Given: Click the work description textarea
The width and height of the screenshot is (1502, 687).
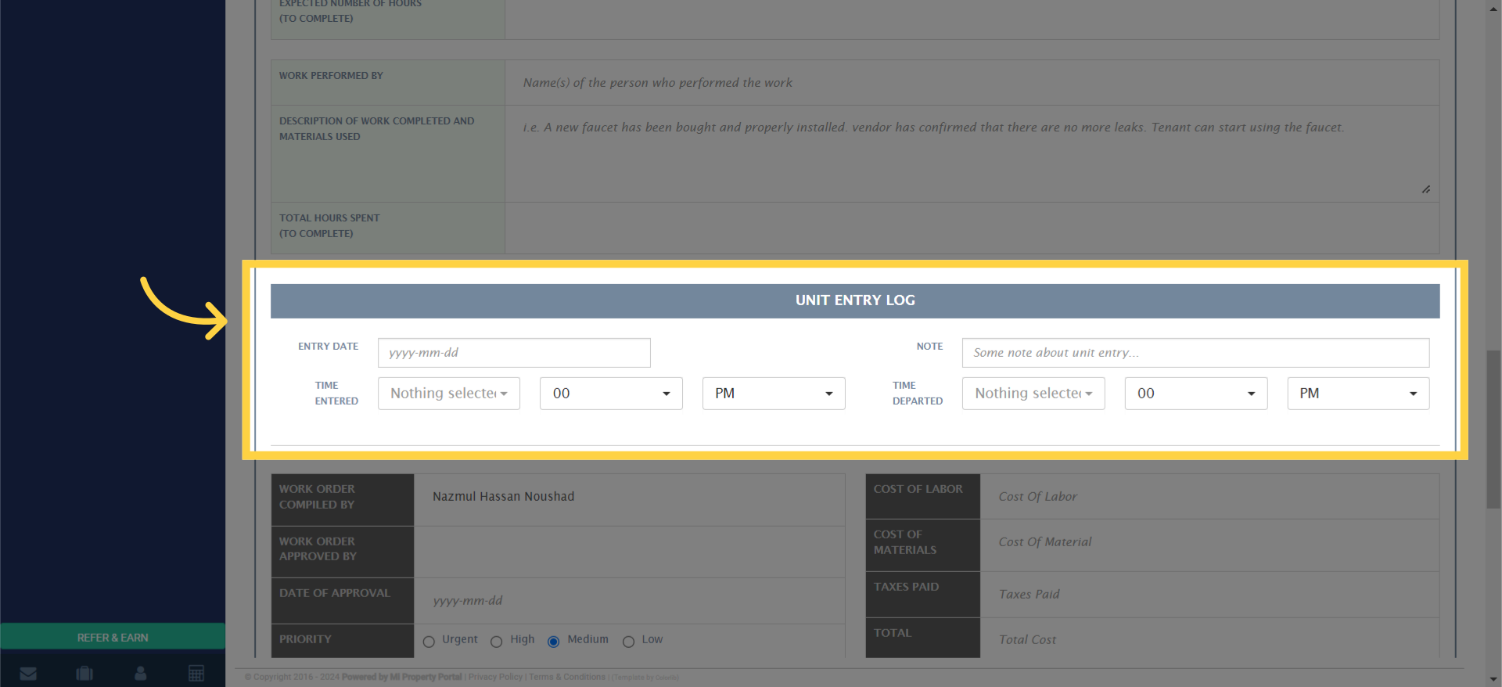Looking at the screenshot, I should coord(972,154).
